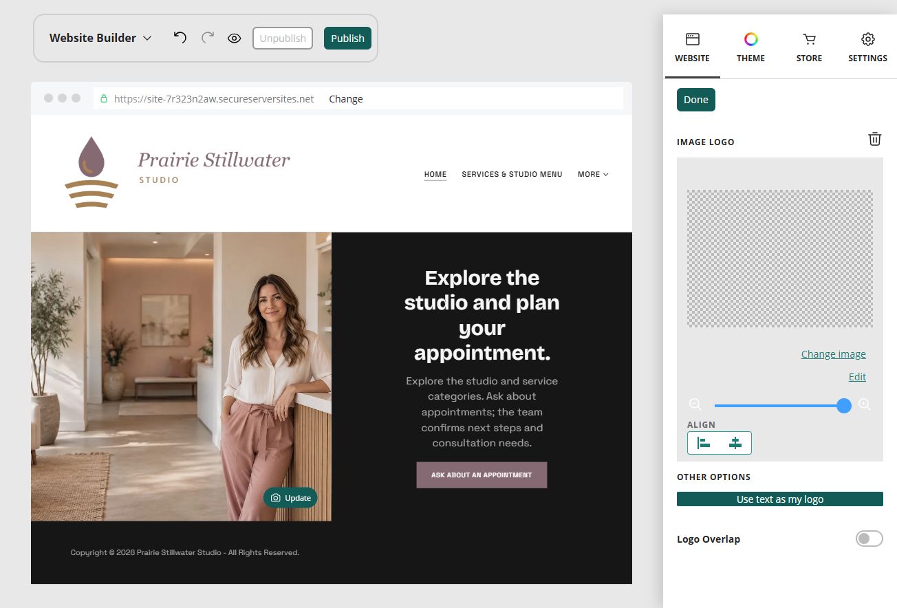The height and width of the screenshot is (608, 897).
Task: Expand the More navigation menu
Action: coord(593,174)
